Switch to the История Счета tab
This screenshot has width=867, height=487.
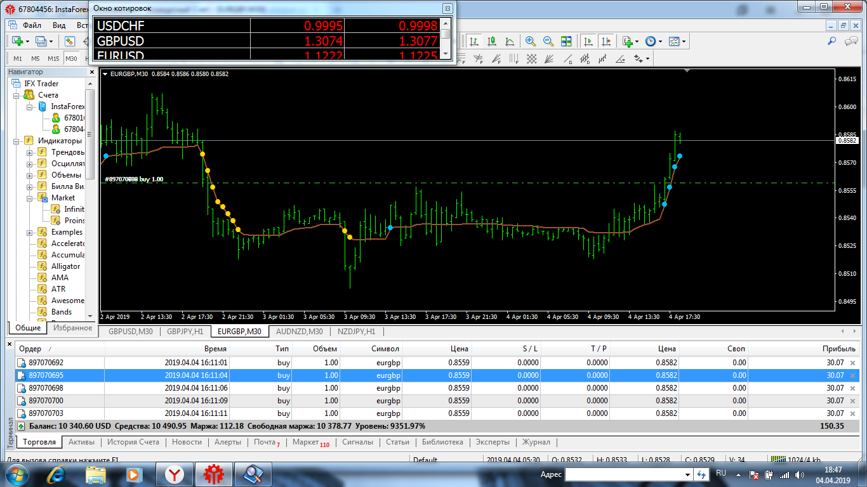pyautogui.click(x=133, y=442)
